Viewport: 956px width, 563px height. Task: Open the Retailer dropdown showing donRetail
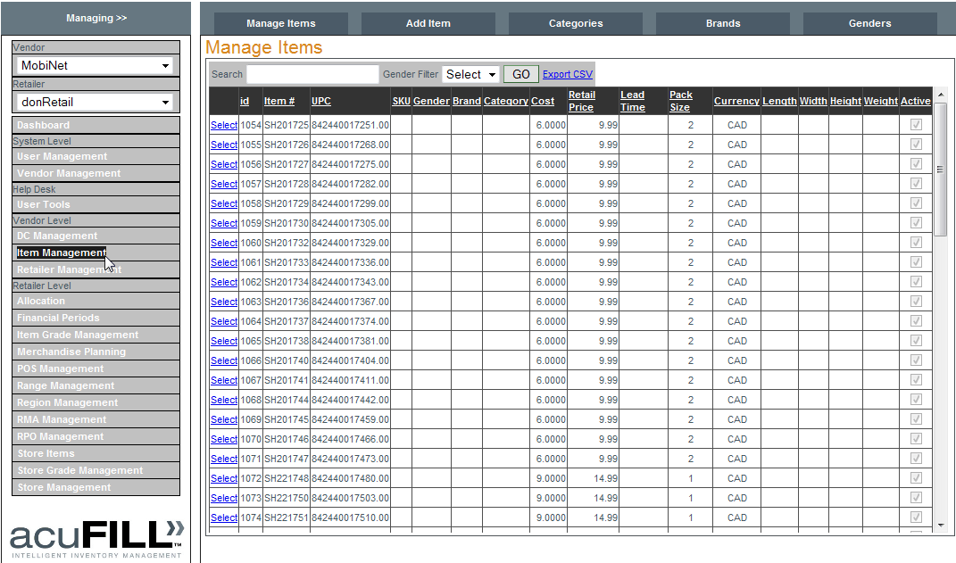click(96, 103)
